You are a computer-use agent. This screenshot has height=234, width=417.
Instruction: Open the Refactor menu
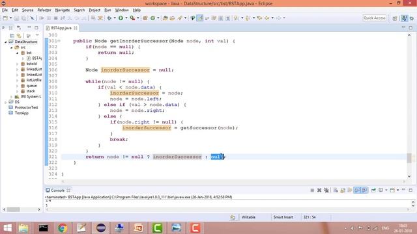point(44,10)
